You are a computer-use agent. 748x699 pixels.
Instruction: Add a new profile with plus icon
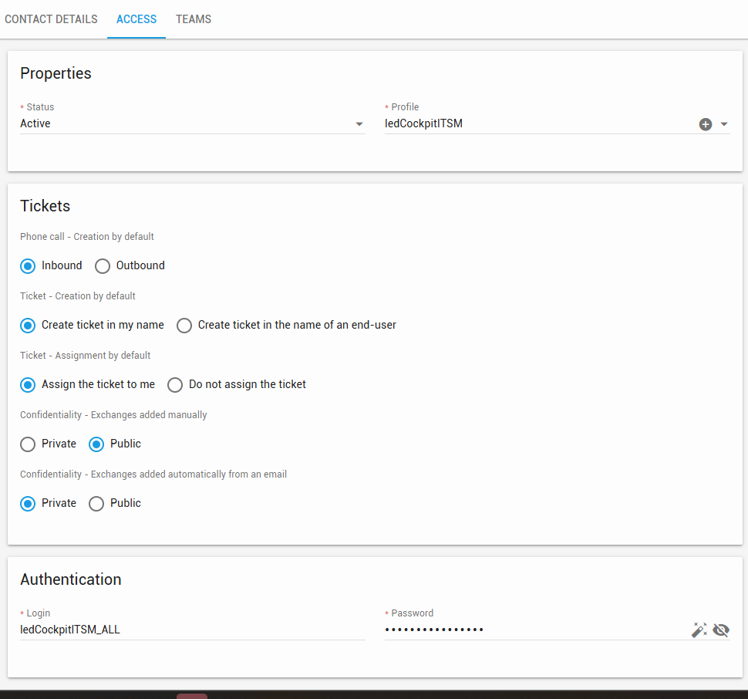[706, 124]
